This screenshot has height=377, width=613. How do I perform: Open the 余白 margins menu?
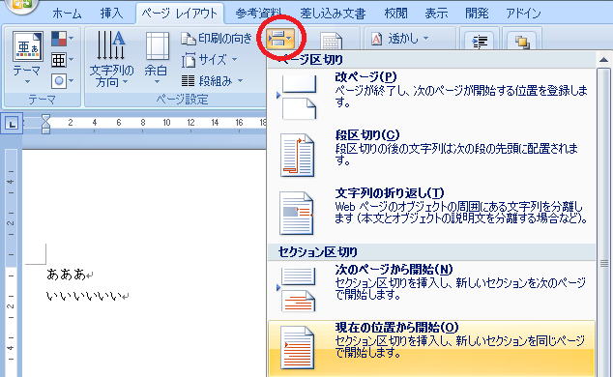coord(157,59)
